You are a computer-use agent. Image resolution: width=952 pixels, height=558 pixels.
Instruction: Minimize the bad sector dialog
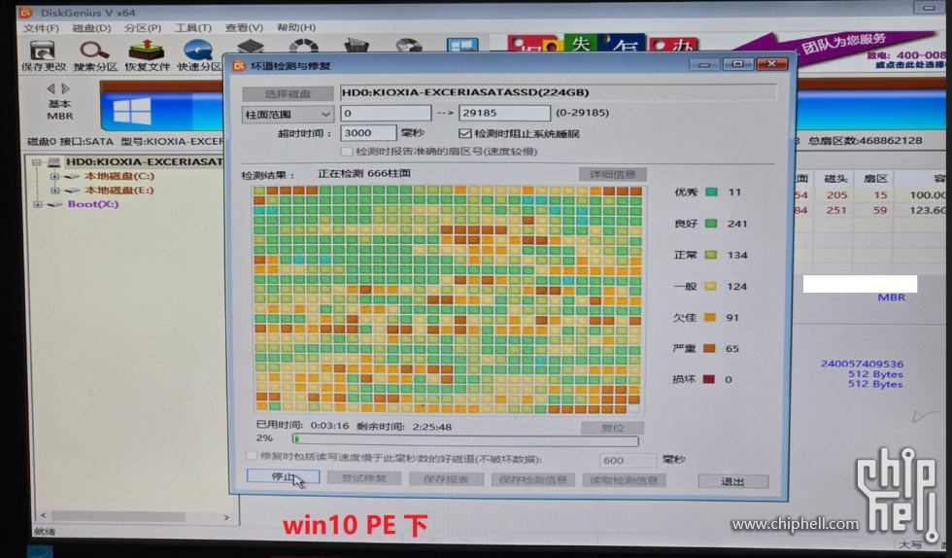pyautogui.click(x=704, y=64)
